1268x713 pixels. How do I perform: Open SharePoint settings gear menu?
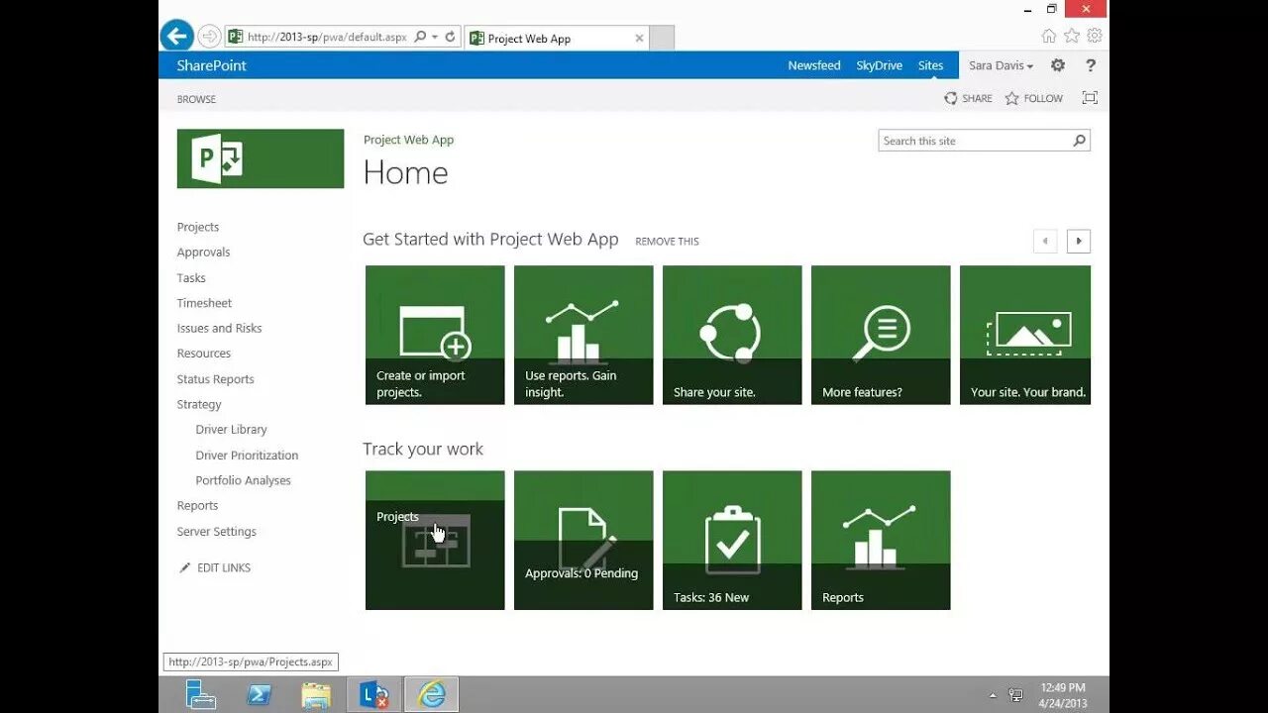click(1058, 65)
